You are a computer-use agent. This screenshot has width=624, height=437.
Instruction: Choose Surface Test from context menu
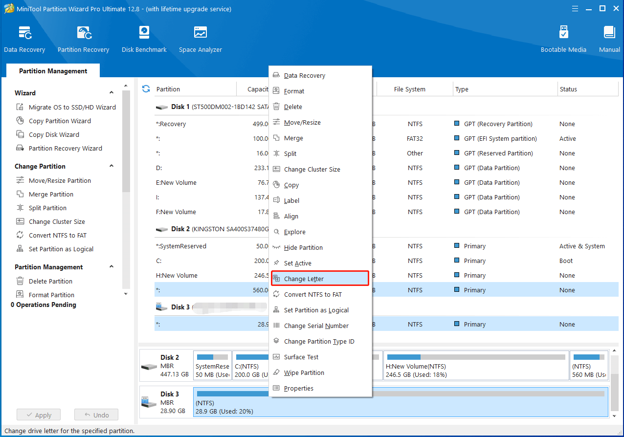coord(320,357)
